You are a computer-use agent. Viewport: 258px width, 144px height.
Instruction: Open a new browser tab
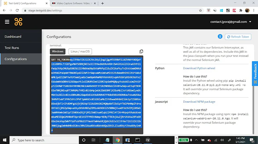tap(102, 3)
